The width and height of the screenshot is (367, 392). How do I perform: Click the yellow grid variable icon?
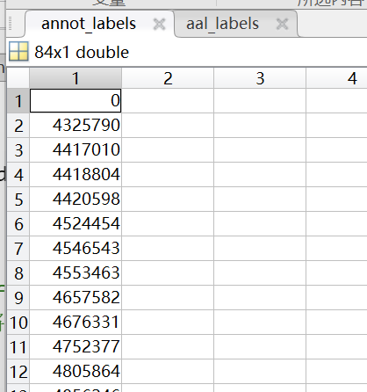tap(18, 52)
